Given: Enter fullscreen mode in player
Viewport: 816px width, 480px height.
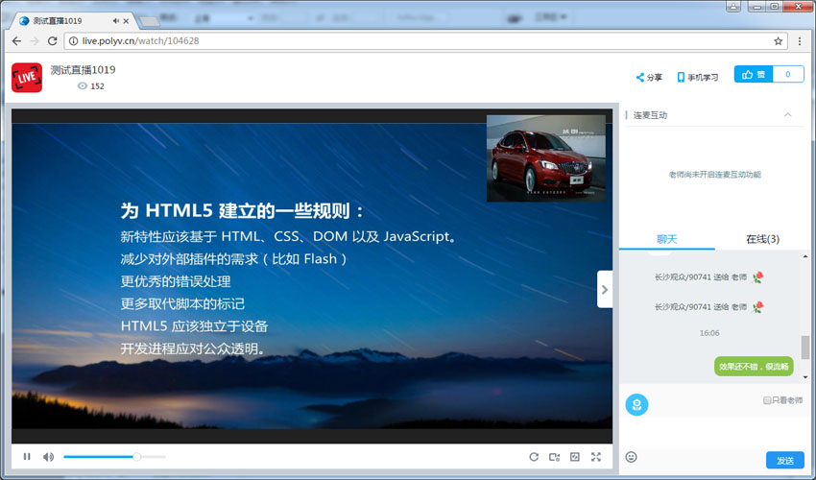Looking at the screenshot, I should (596, 457).
